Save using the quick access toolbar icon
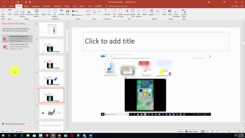Screen dimensions: 245x138 [18, 2]
